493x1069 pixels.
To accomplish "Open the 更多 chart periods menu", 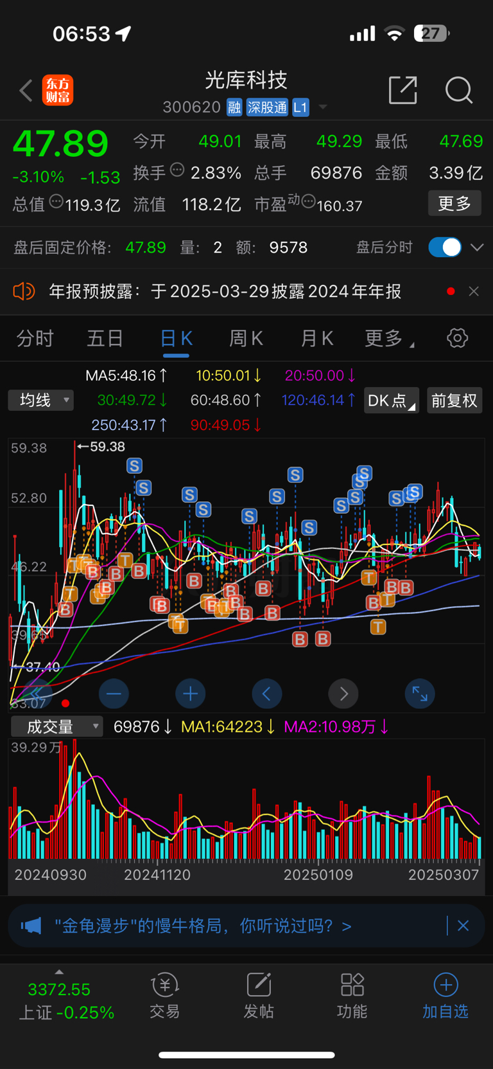I will (x=389, y=338).
